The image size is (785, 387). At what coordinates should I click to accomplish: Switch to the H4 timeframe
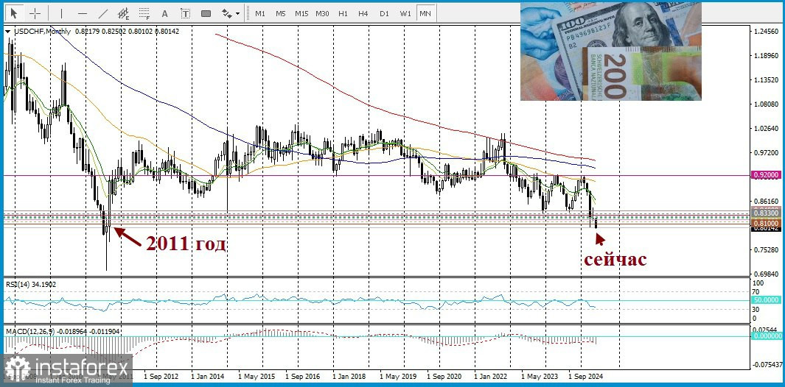(x=363, y=13)
